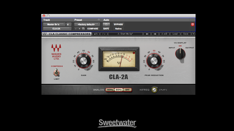The image size is (234, 131).
Task: Click the plus icon in the Preset row
Action: pos(79,29)
